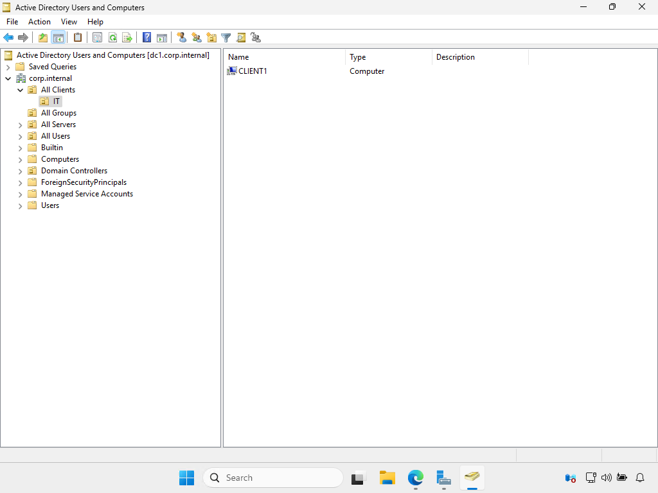Click the Computer type cell for CLIENT1

tap(367, 71)
